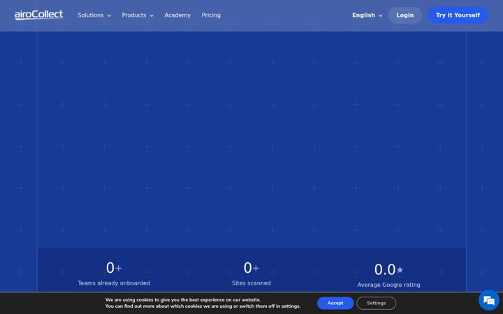Click the Try It Yourself button
Image resolution: width=503 pixels, height=314 pixels.
(x=458, y=15)
